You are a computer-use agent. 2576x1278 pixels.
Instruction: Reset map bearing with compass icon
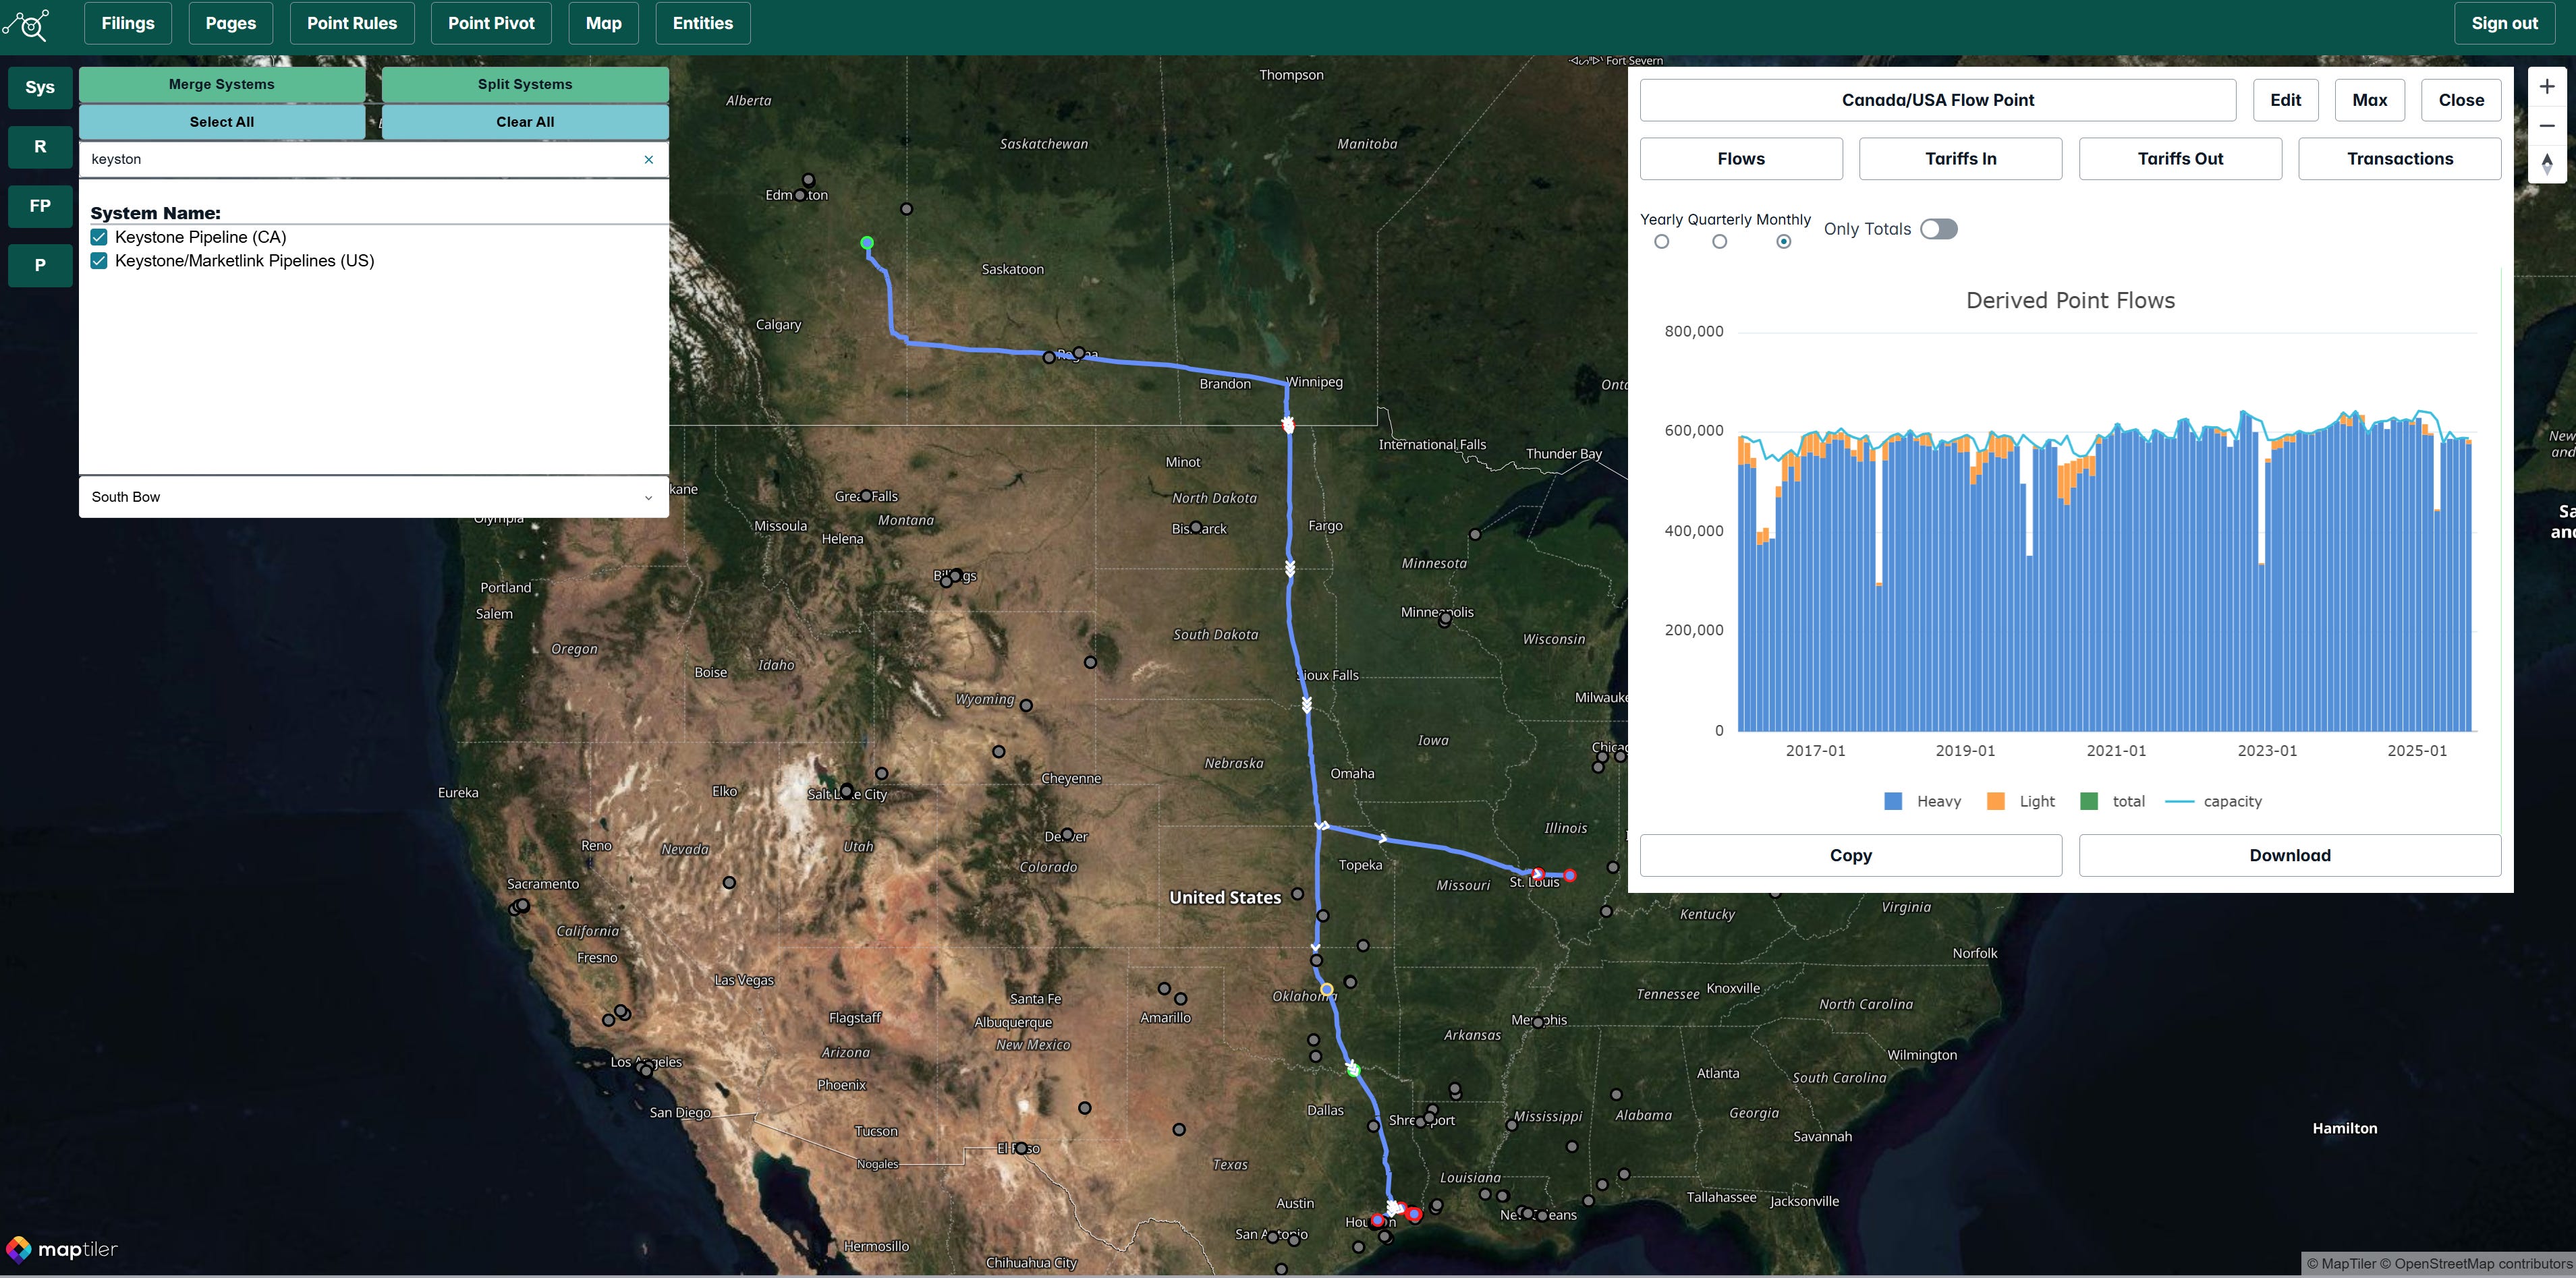2546,163
